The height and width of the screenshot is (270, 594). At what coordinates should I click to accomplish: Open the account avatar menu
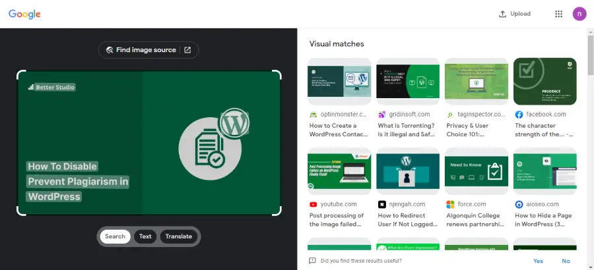click(x=579, y=14)
